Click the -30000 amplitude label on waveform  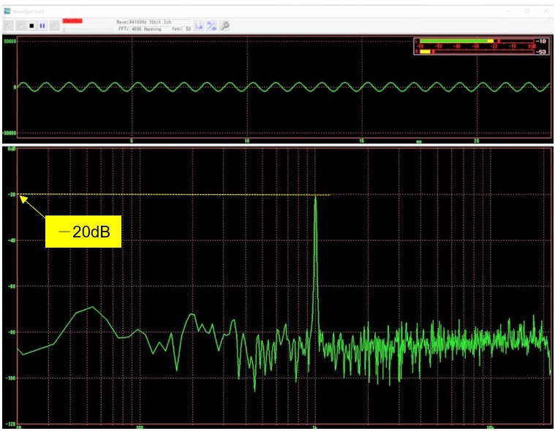click(x=10, y=133)
